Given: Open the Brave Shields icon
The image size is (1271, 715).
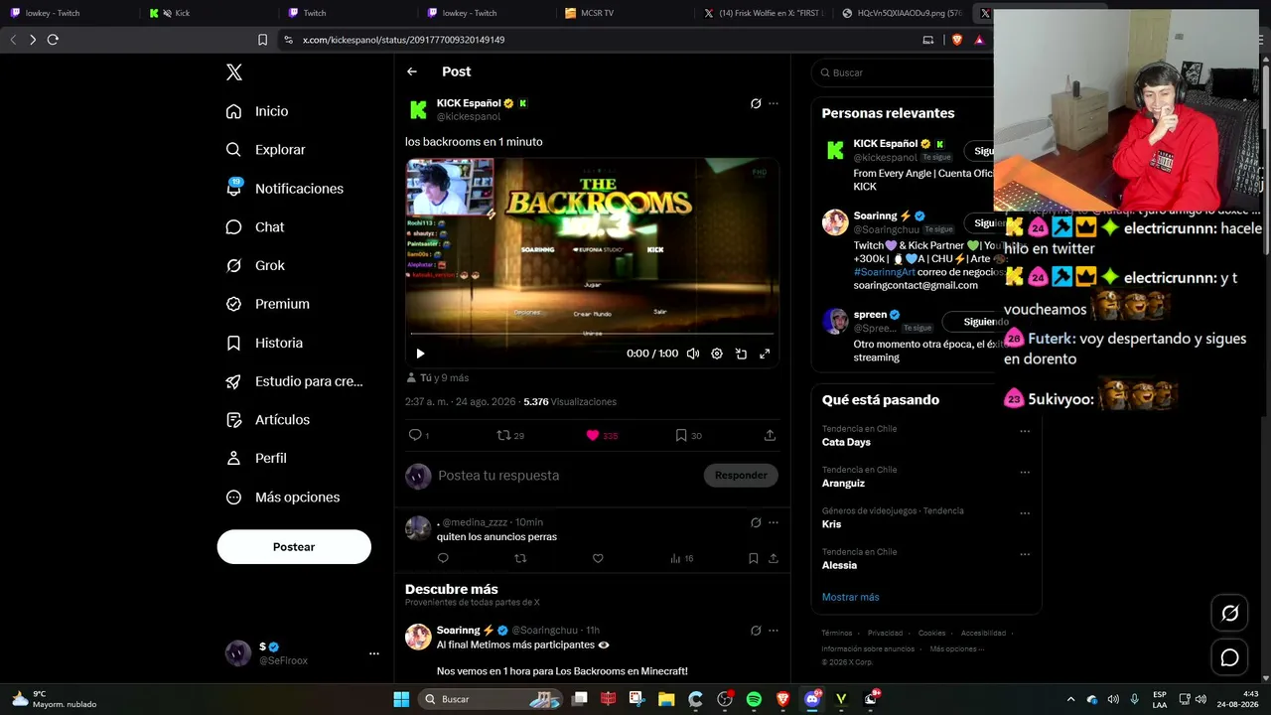Looking at the screenshot, I should (x=957, y=40).
